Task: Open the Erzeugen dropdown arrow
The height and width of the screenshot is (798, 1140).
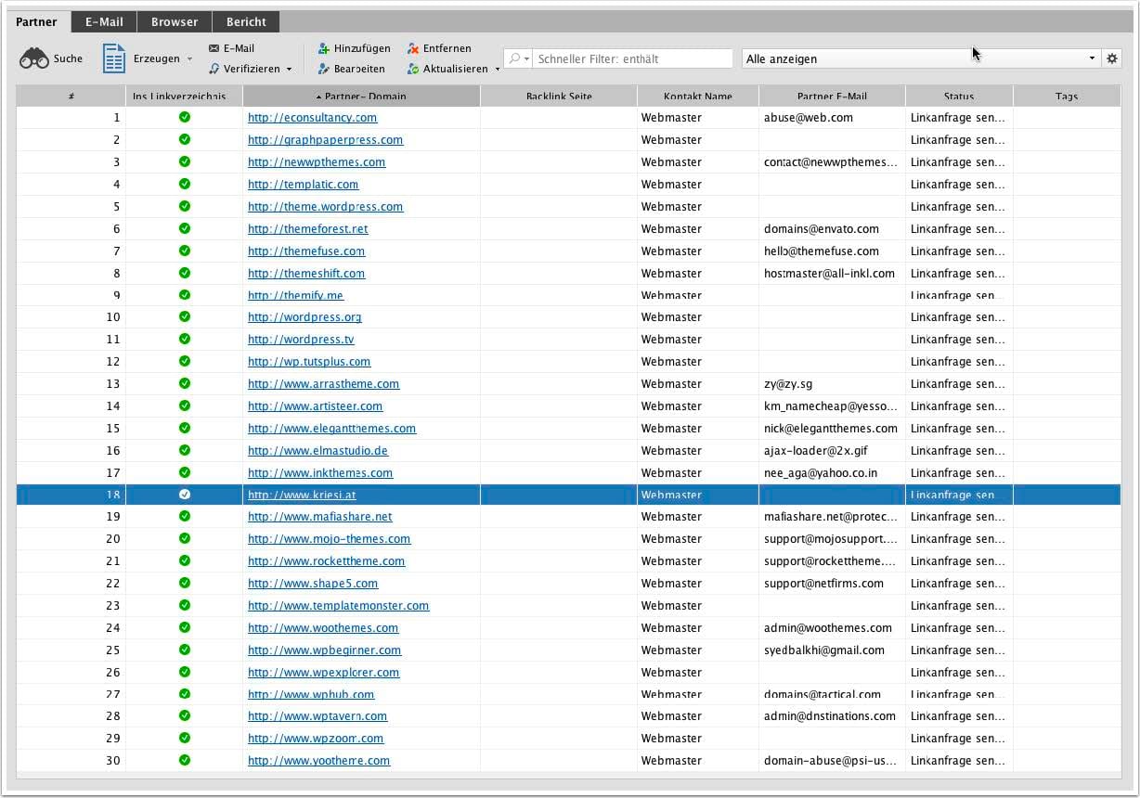Action: click(x=189, y=58)
